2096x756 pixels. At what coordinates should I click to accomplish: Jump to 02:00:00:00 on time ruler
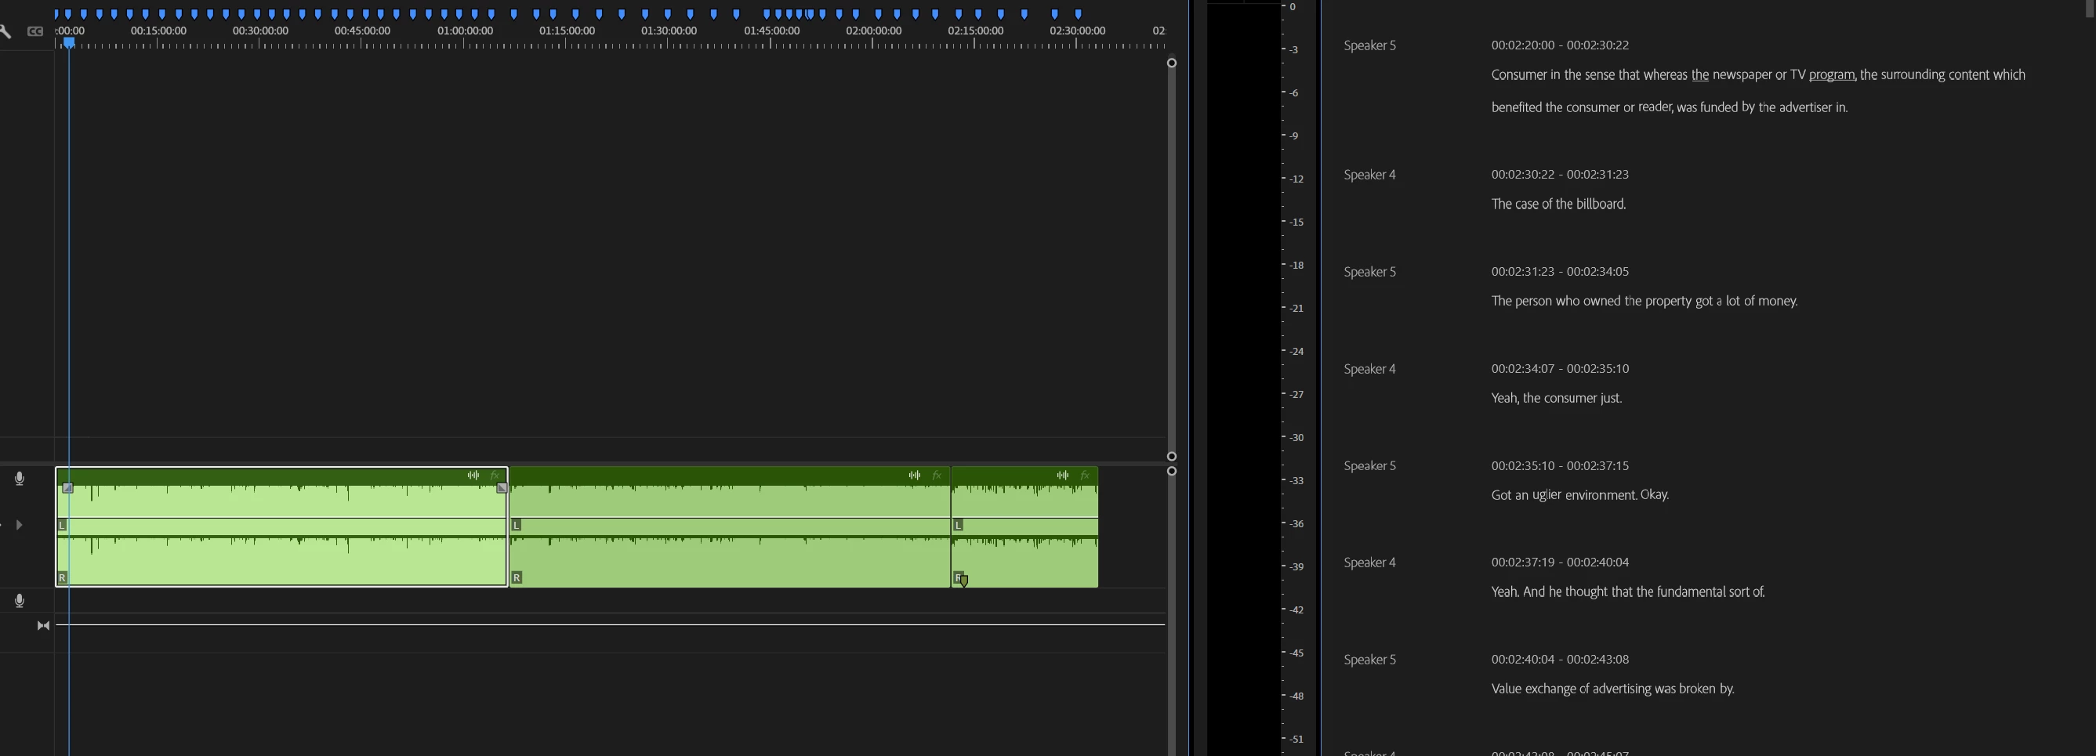point(874,31)
